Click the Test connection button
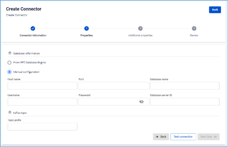The image size is (228, 147). tap(183, 137)
